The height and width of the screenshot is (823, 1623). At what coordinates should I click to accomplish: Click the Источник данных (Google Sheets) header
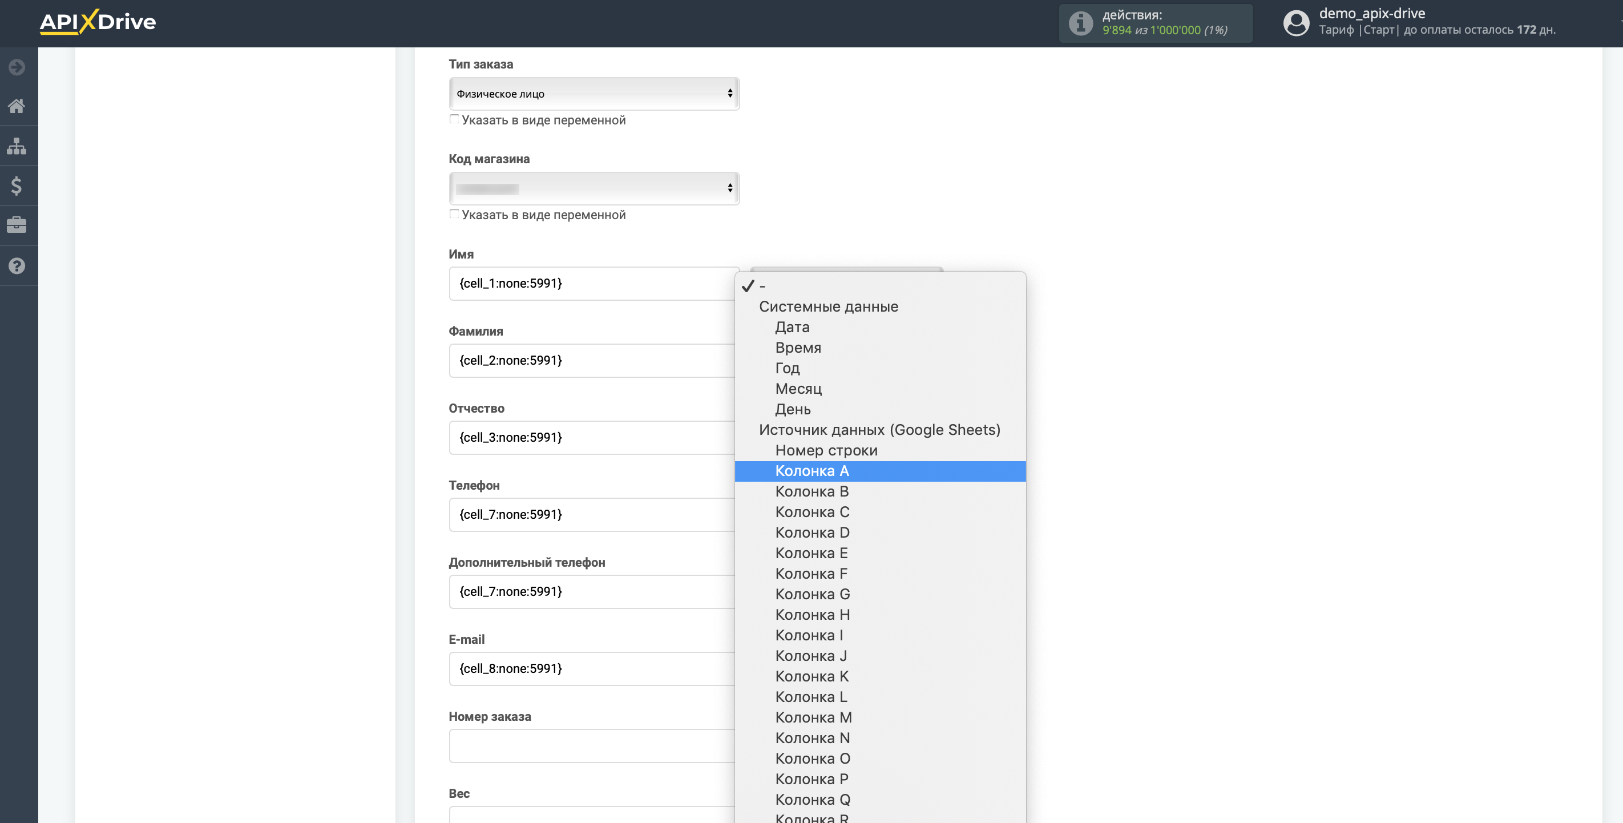879,430
